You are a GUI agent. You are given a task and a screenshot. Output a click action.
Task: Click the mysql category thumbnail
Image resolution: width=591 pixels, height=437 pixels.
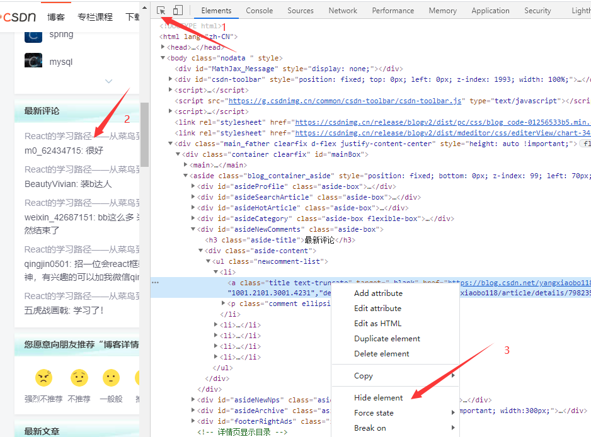[33, 60]
